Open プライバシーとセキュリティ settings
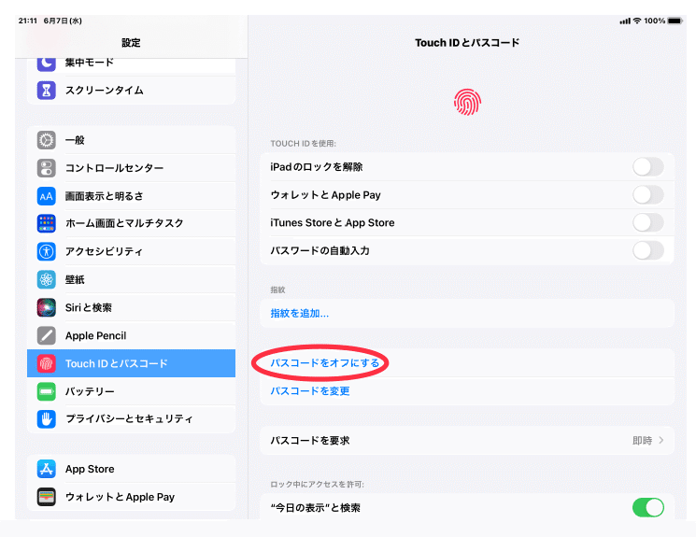This screenshot has width=696, height=537. click(x=132, y=419)
